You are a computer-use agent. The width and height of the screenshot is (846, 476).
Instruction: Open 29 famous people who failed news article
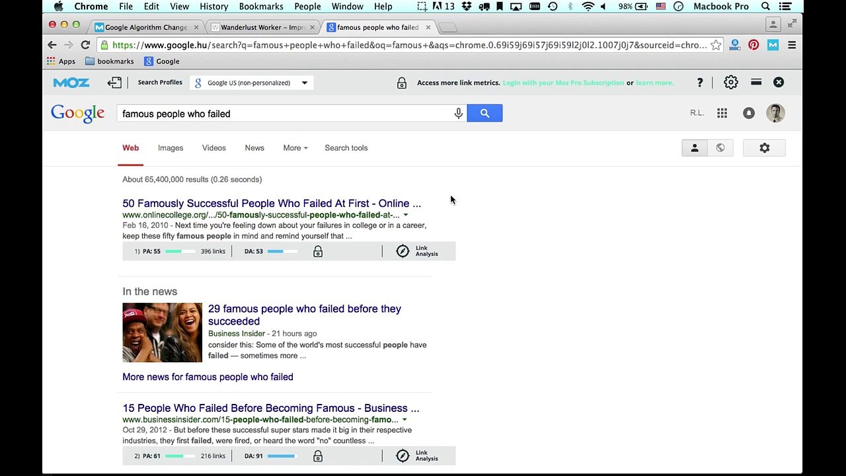(x=305, y=315)
